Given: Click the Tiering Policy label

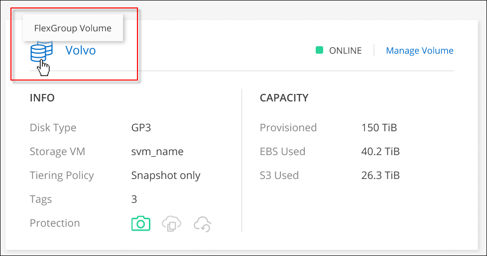Looking at the screenshot, I should [62, 175].
